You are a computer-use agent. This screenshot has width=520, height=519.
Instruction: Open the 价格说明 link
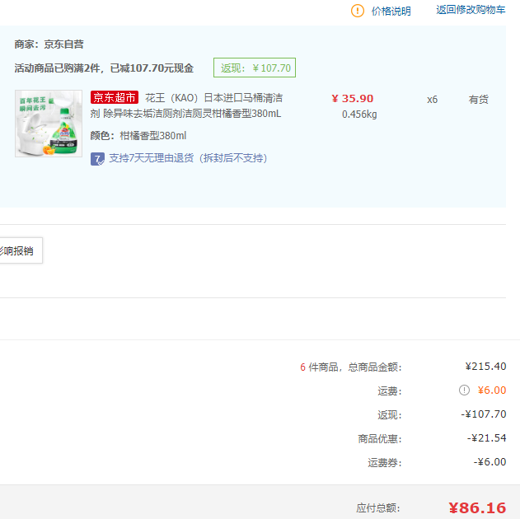point(391,12)
